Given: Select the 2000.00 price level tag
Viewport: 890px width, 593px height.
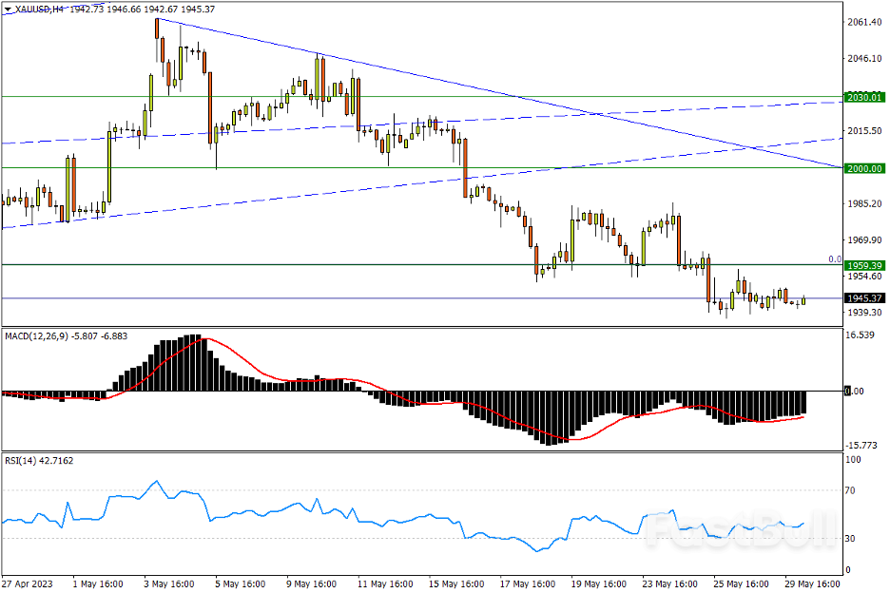Looking at the screenshot, I should pyautogui.click(x=864, y=167).
